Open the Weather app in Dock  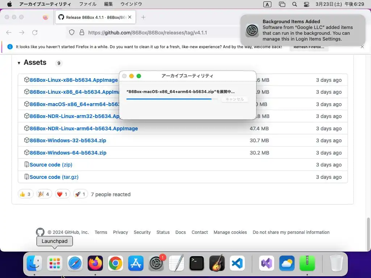(x=287, y=263)
